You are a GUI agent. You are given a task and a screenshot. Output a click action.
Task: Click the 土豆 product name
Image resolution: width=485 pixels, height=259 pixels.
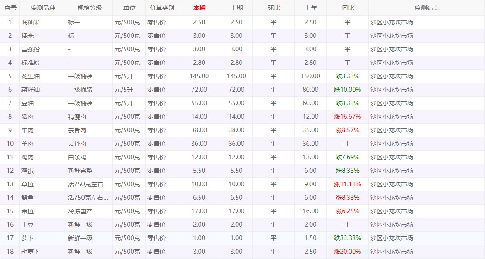[x=27, y=225]
